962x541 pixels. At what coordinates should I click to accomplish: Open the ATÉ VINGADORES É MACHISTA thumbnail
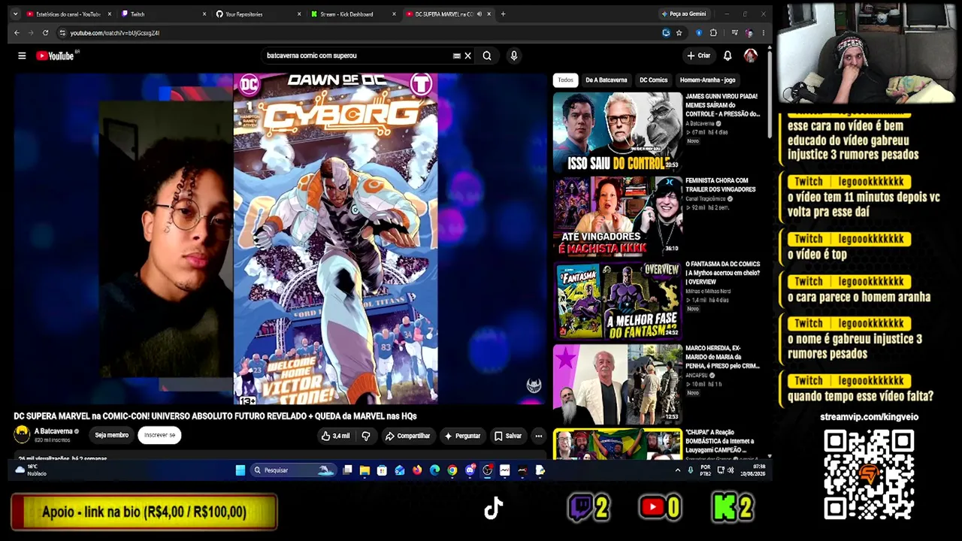point(617,216)
